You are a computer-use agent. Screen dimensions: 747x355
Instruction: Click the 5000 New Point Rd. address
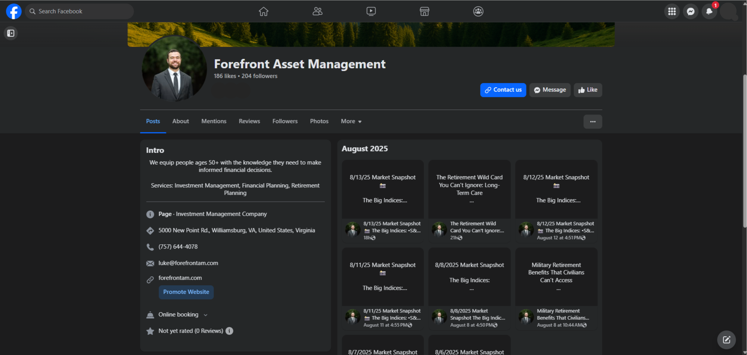point(237,230)
